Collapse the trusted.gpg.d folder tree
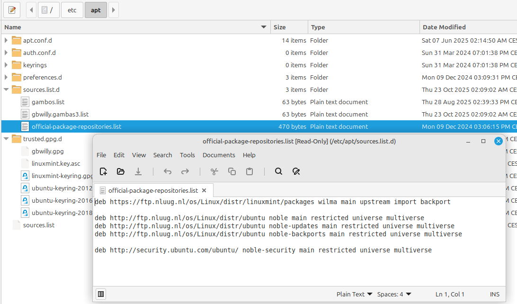The height and width of the screenshot is (304, 517). [6, 139]
